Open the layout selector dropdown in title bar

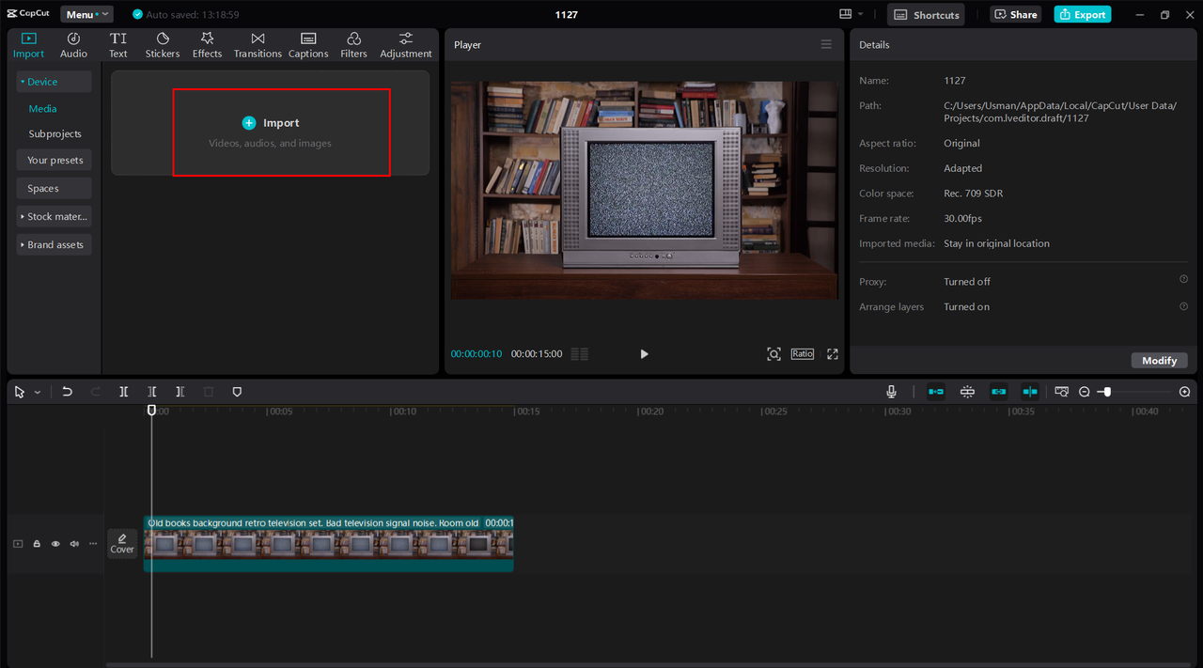(x=851, y=14)
